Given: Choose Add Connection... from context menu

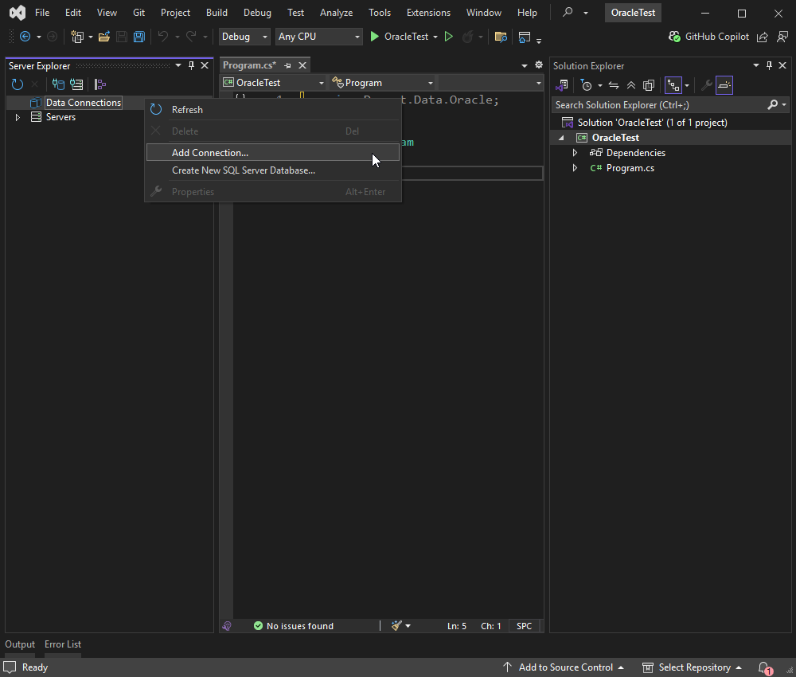Looking at the screenshot, I should pos(210,153).
